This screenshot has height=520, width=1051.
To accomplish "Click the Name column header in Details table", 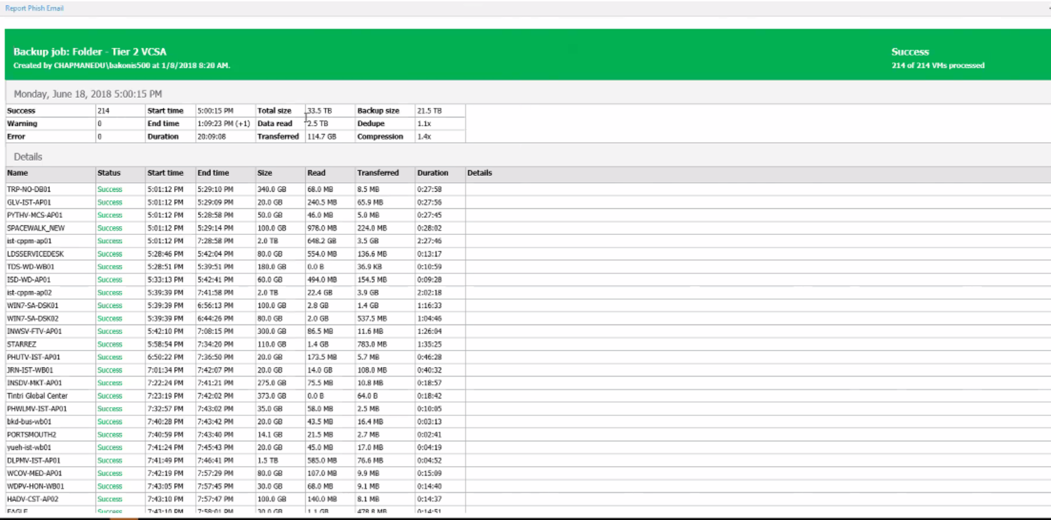I will click(x=18, y=173).
